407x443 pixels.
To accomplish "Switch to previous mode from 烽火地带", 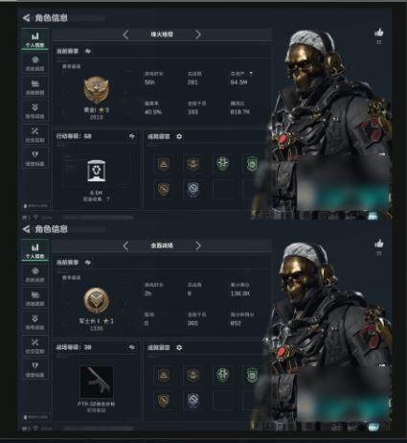I will pos(125,35).
